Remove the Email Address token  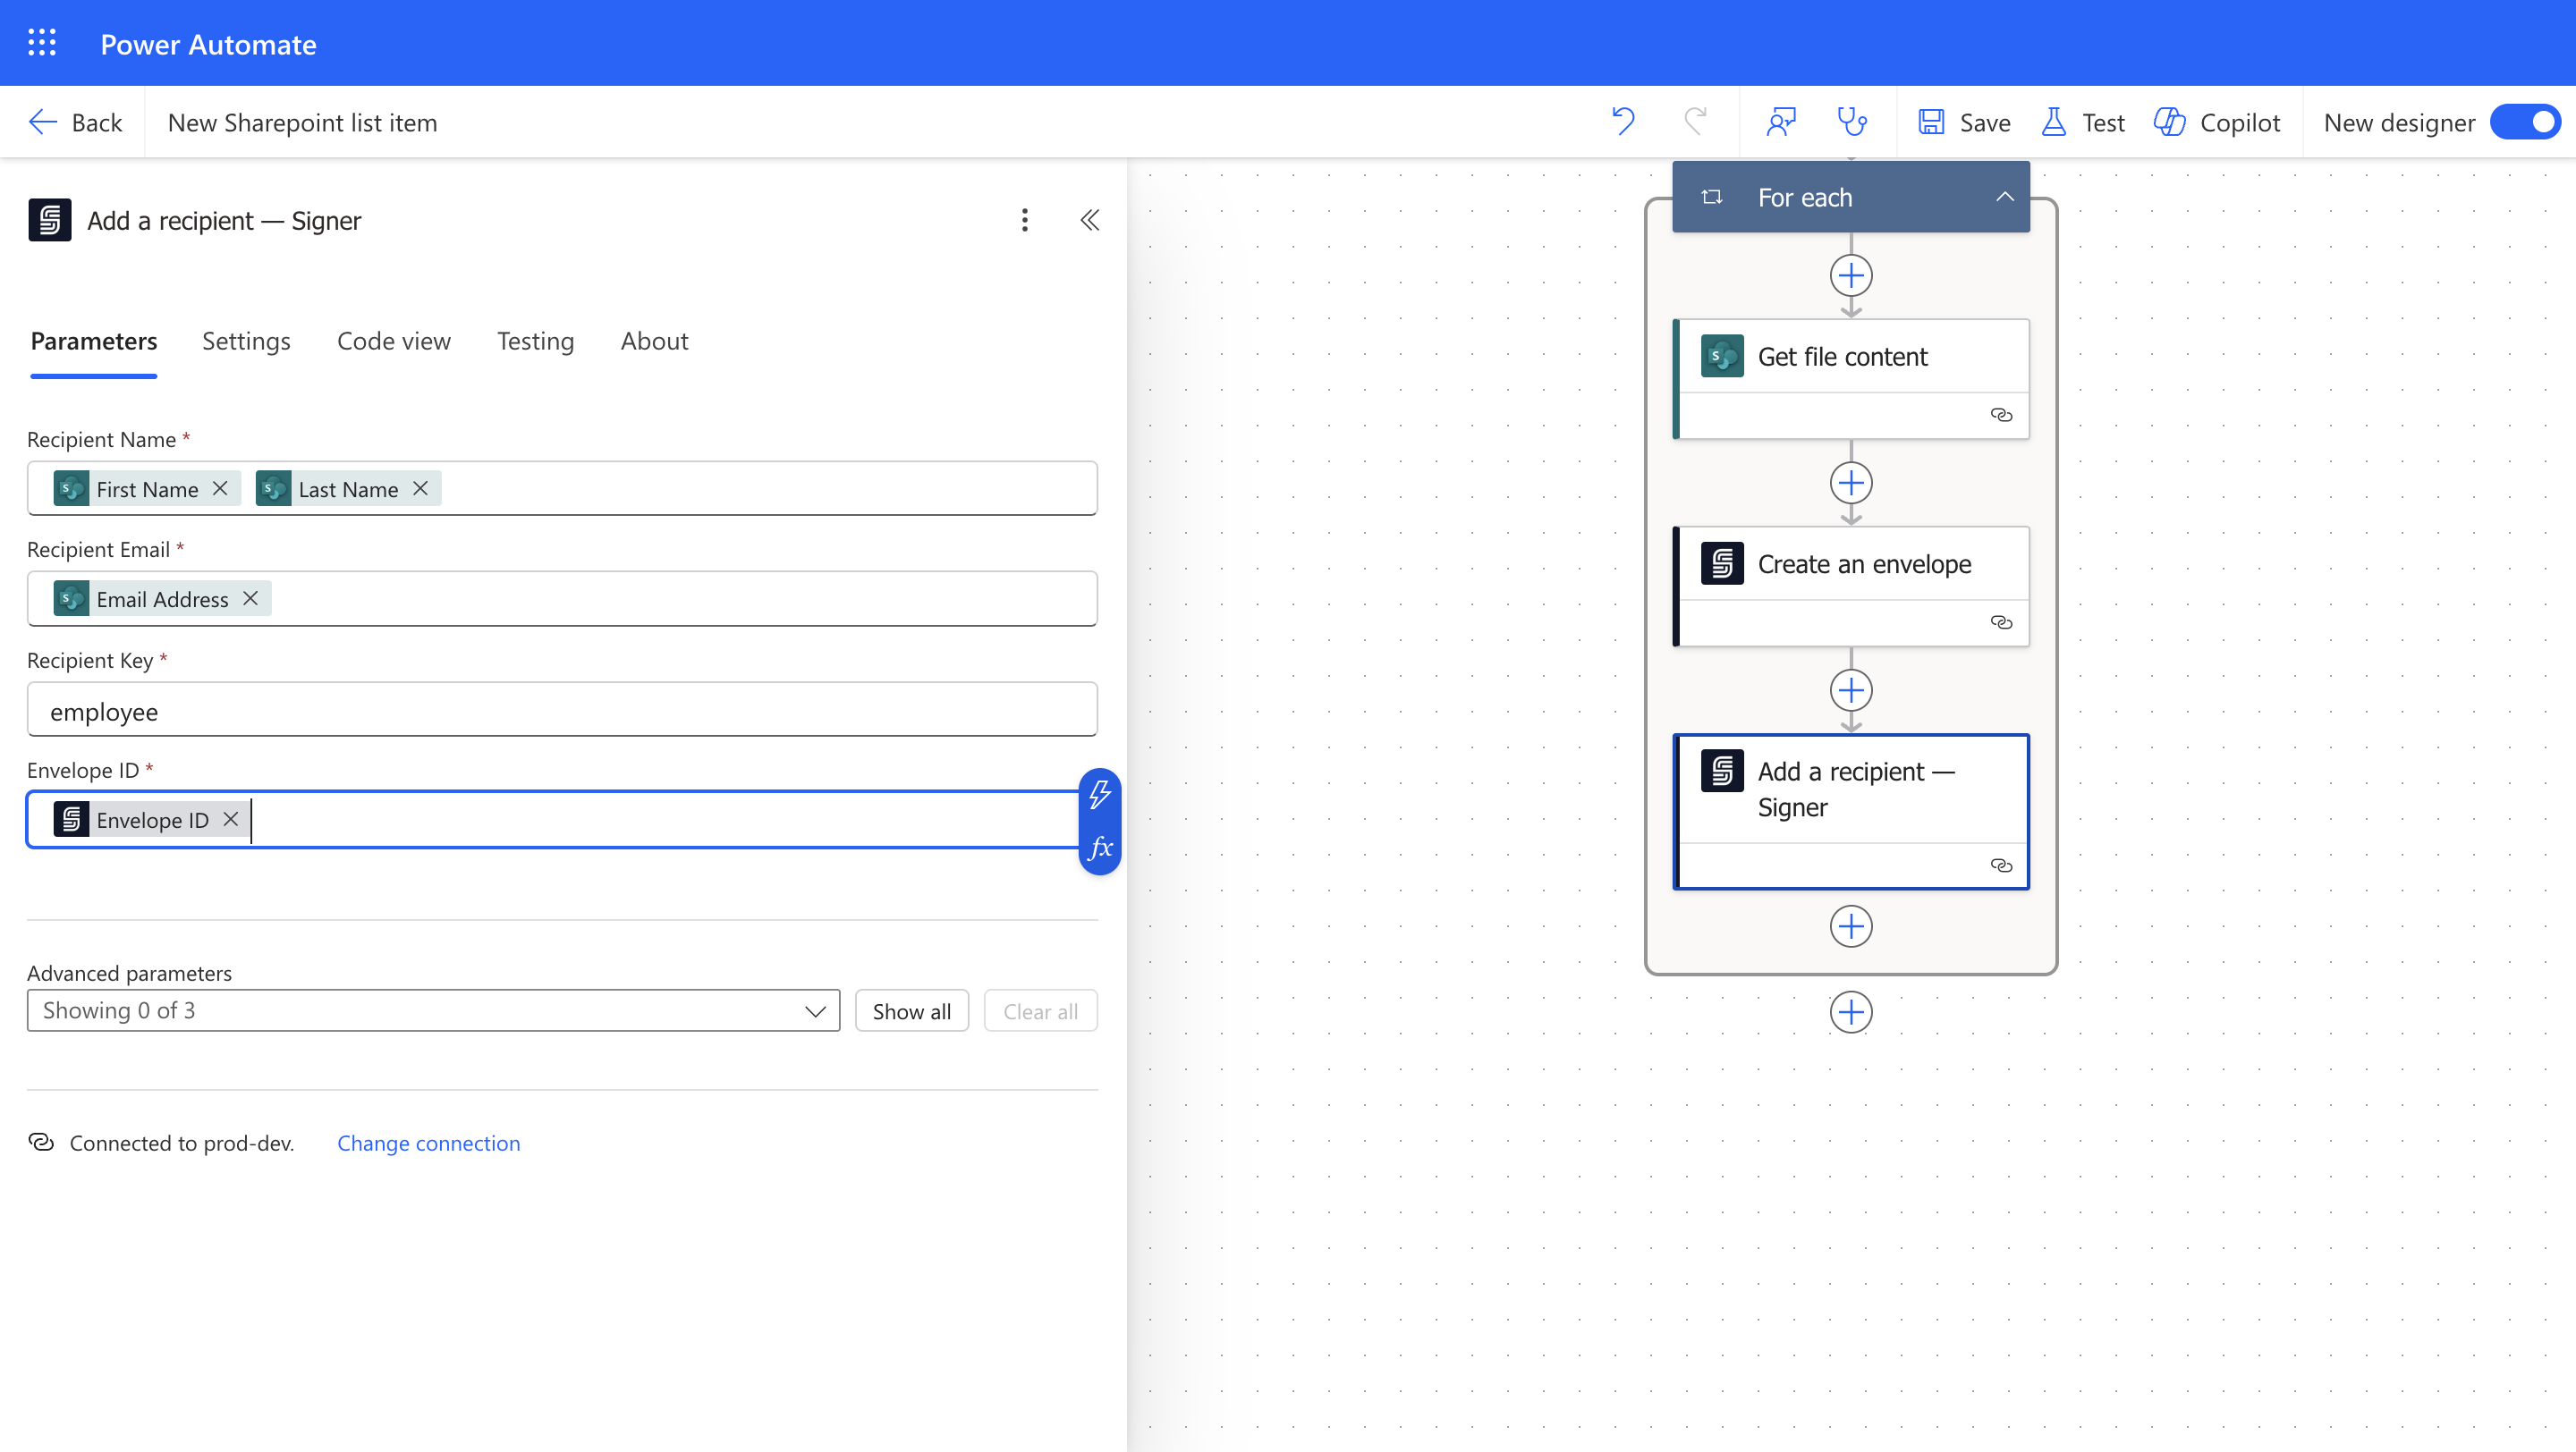pyautogui.click(x=250, y=598)
